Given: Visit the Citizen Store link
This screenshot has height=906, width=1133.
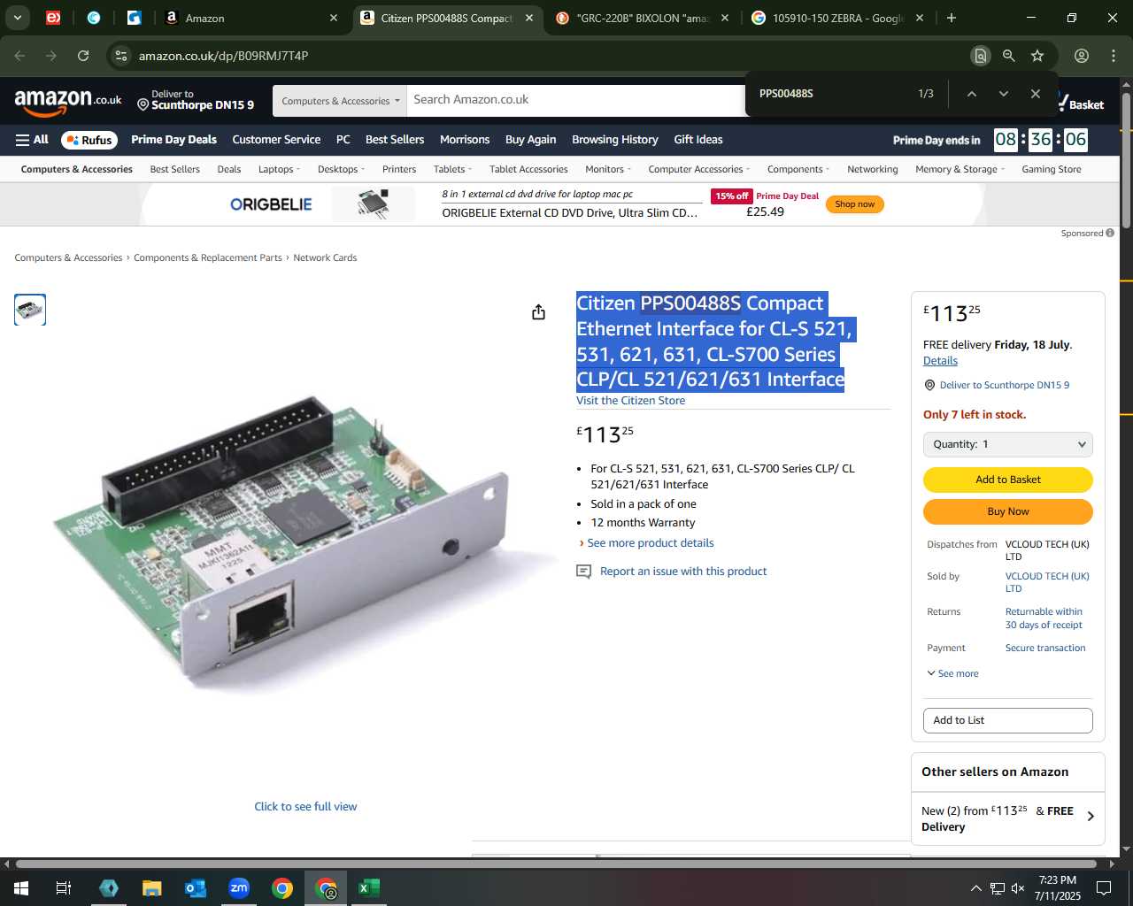Looking at the screenshot, I should pyautogui.click(x=630, y=401).
